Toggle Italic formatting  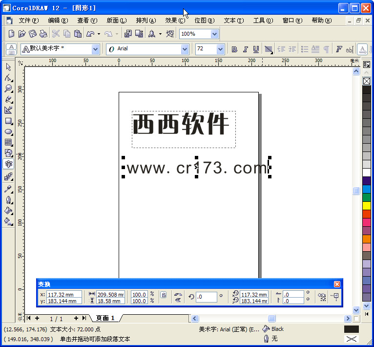[x=245, y=49]
